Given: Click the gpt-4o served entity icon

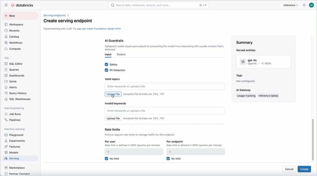Looking at the screenshot, I should [x=243, y=62].
